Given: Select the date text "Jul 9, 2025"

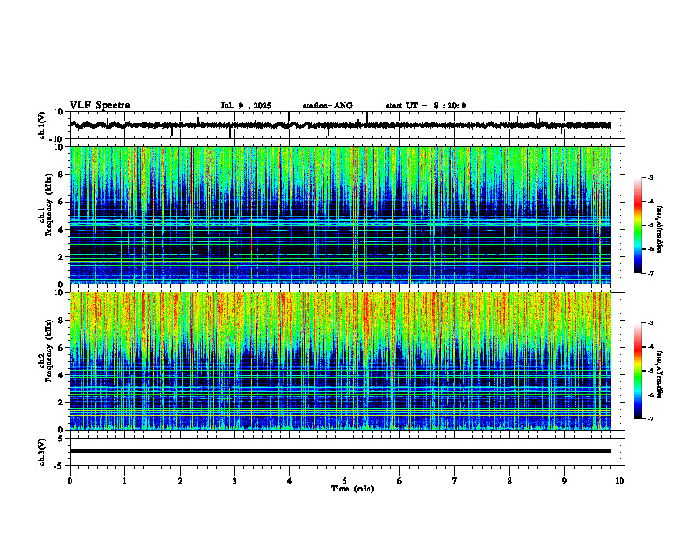Looking at the screenshot, I should click(x=246, y=106).
